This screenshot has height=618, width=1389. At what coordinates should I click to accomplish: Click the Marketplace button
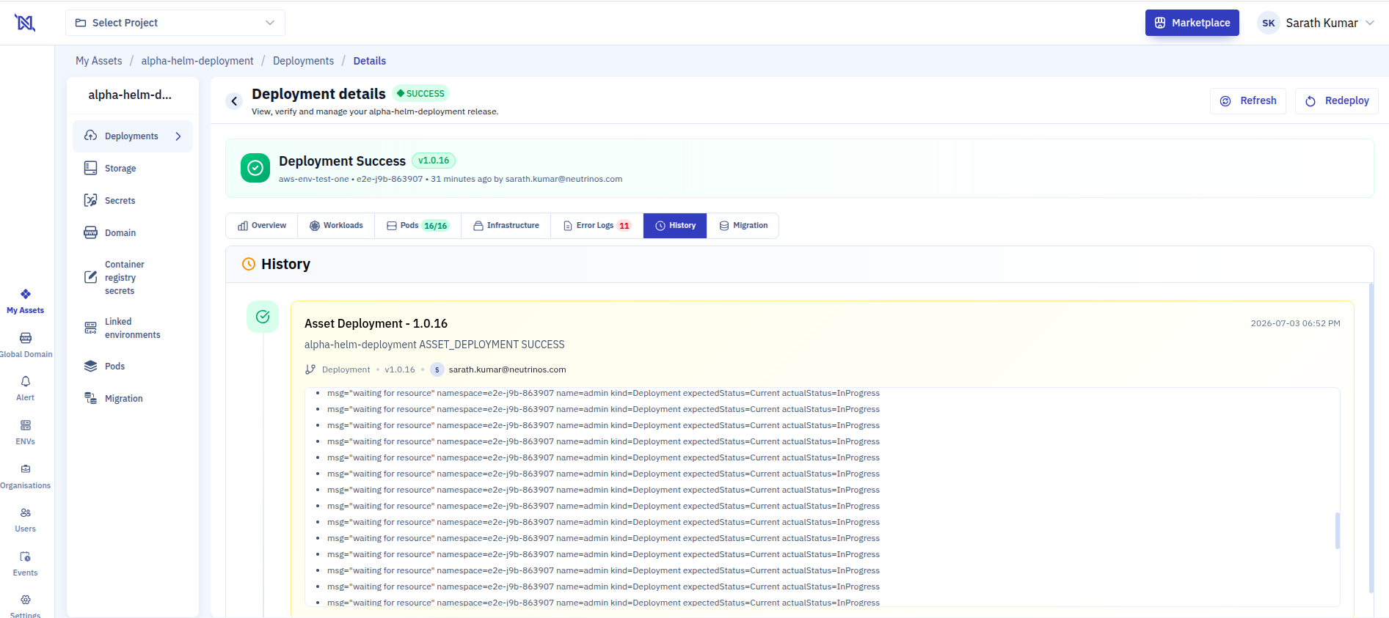pyautogui.click(x=1192, y=23)
